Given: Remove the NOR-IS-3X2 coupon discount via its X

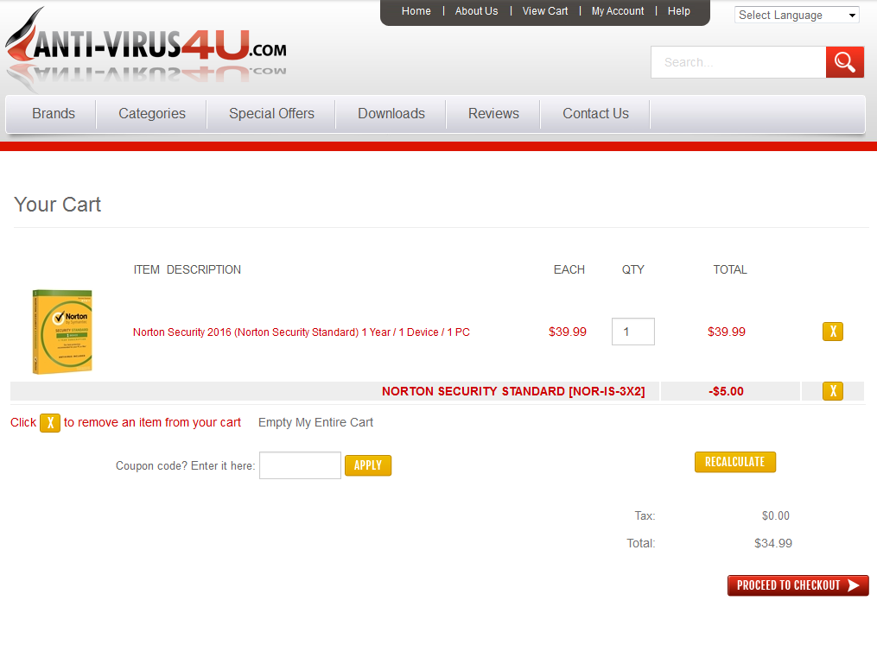Looking at the screenshot, I should point(832,391).
